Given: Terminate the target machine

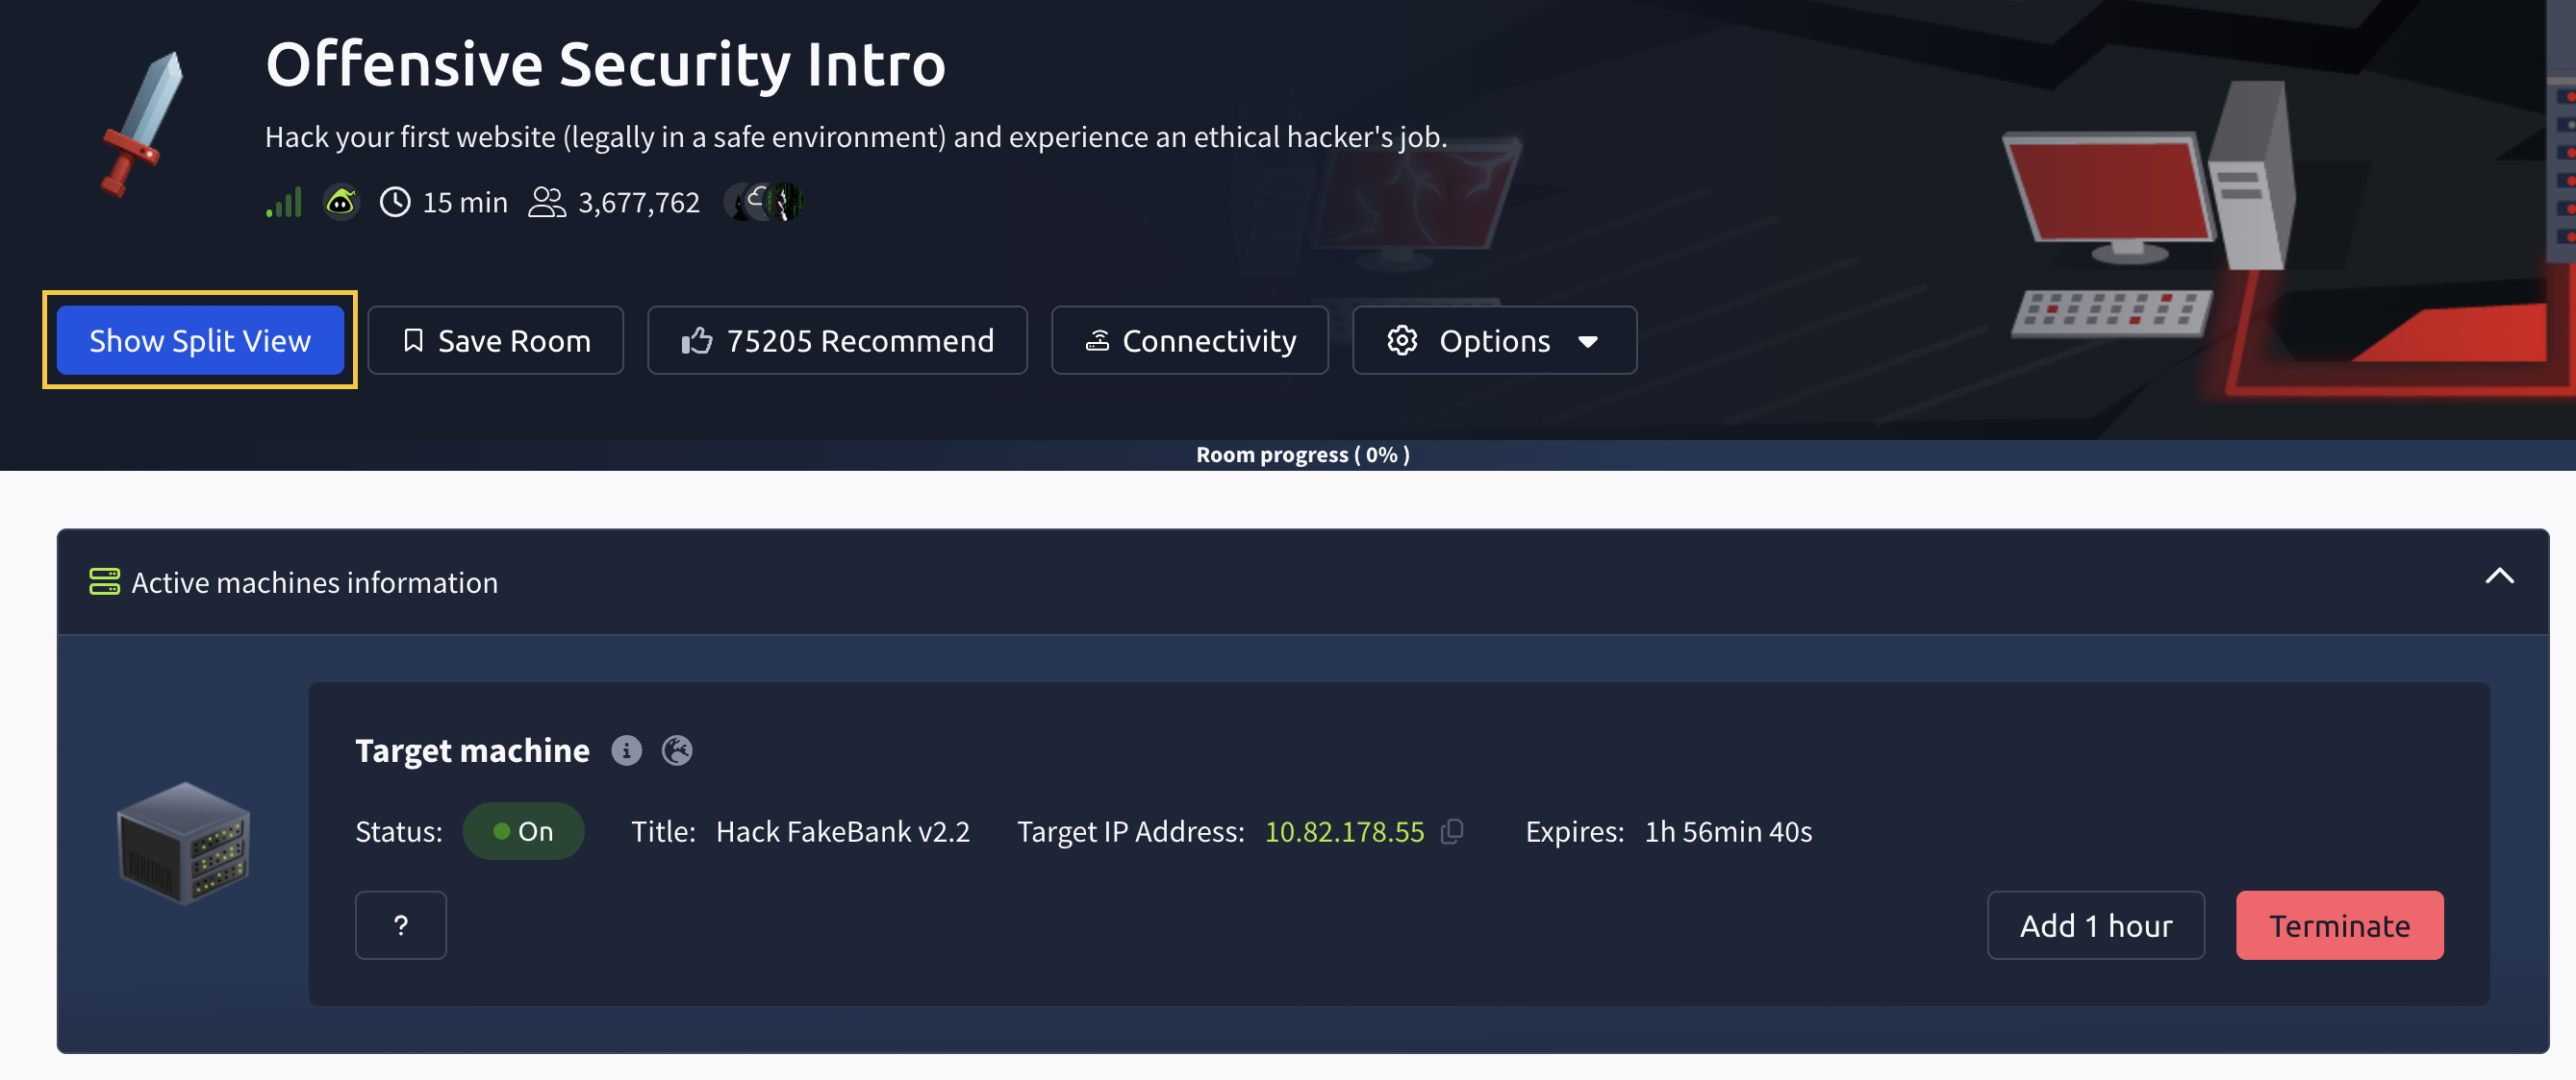Looking at the screenshot, I should click(2339, 925).
